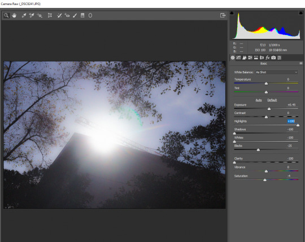
Task: Select the Spot Removal tool
Action: (59, 15)
